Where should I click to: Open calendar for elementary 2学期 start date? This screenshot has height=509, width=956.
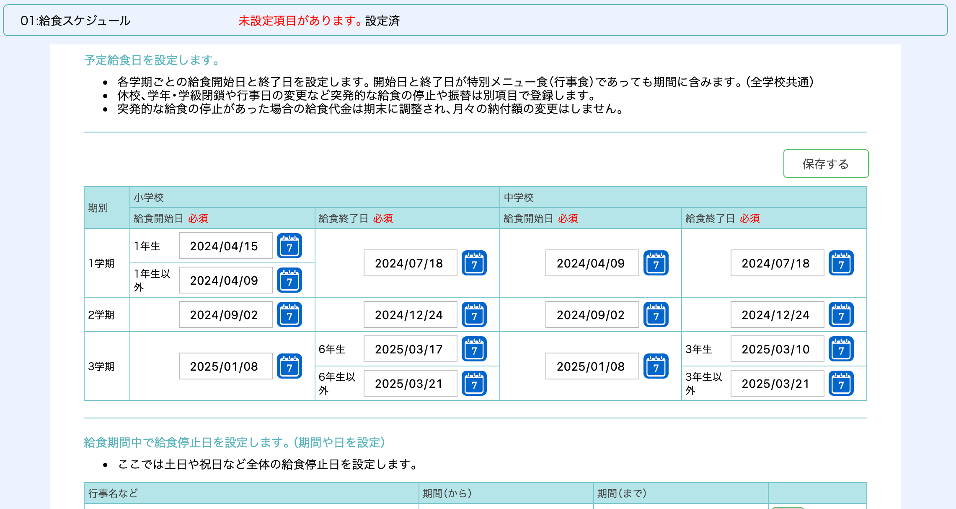coord(289,315)
